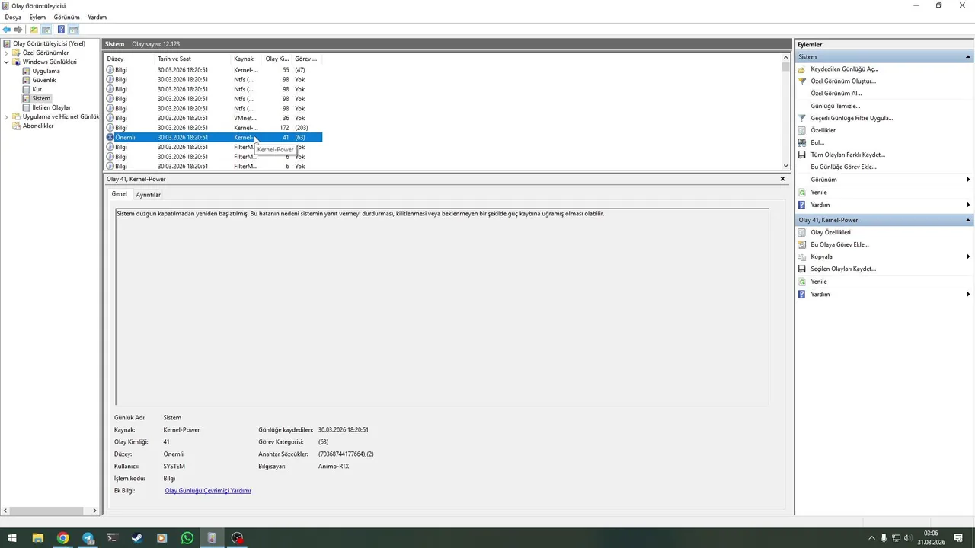Collapse the Sistem actions section
975x548 pixels.
coord(968,57)
